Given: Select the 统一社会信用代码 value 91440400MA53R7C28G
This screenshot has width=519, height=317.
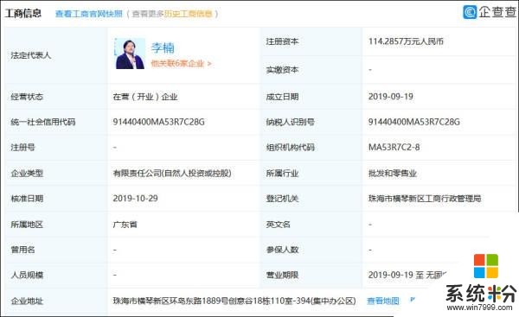Looking at the screenshot, I should coord(158,122).
